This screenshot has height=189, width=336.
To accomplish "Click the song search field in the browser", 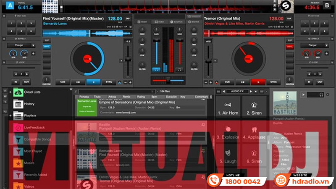I will [117, 92].
